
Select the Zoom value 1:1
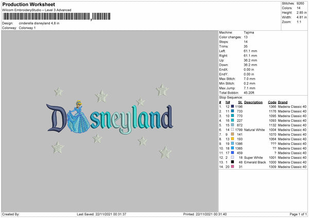pyautogui.click(x=299, y=22)
